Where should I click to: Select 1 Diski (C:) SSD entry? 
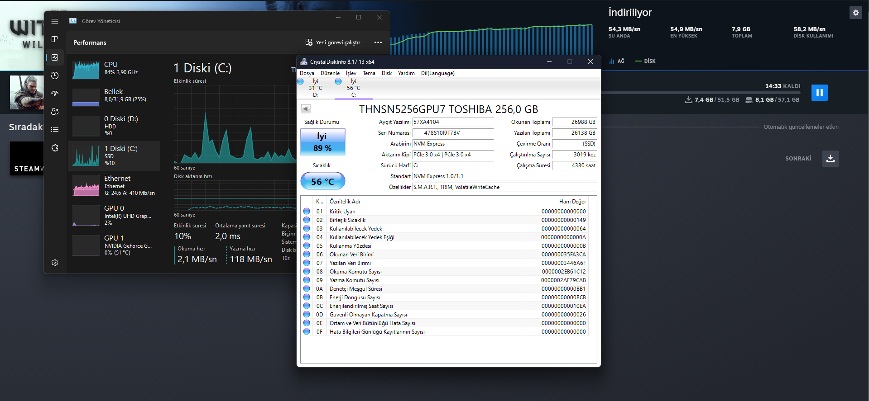[x=114, y=156]
